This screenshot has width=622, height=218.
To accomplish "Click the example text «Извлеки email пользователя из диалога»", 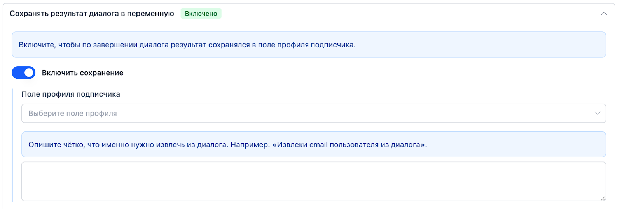I will [x=349, y=145].
